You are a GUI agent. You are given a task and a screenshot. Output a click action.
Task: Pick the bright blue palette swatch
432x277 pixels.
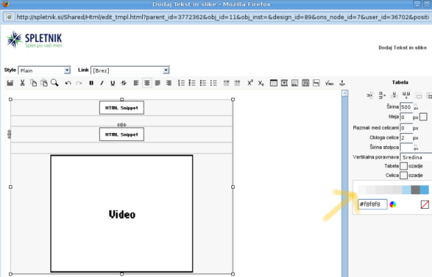pos(424,190)
